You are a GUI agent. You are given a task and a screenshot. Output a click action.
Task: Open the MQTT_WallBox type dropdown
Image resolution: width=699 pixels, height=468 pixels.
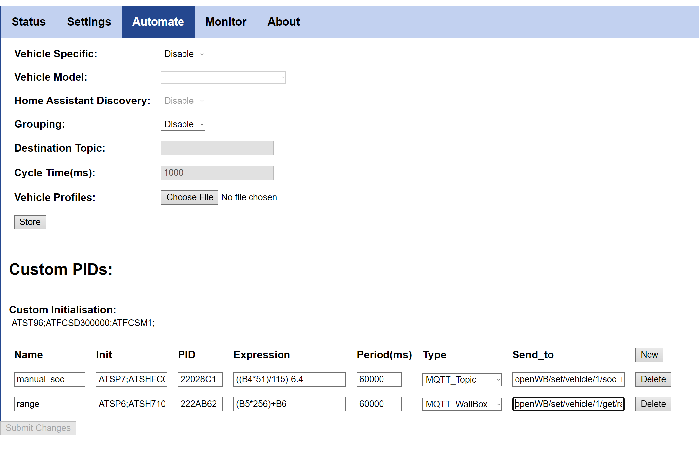(x=462, y=404)
